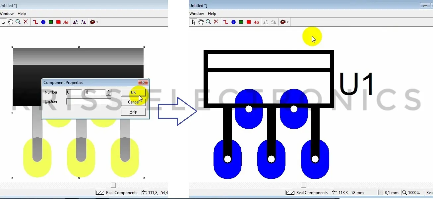
Task: Select the arrow pointer tool in right window
Action: pos(194,22)
